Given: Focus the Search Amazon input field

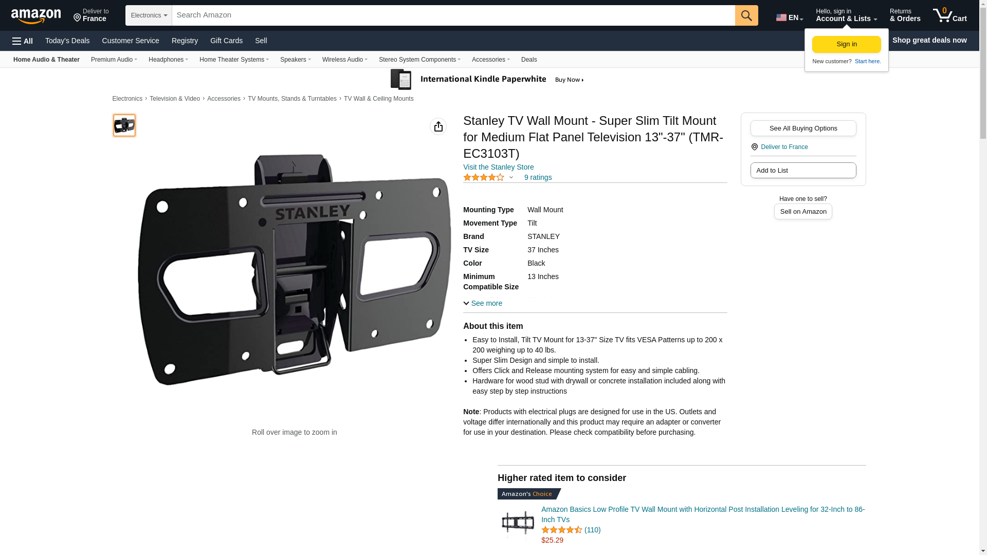Looking at the screenshot, I should click(x=453, y=15).
